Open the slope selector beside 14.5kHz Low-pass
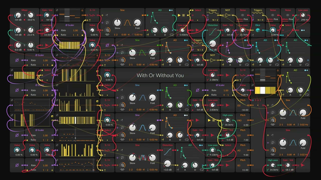Screen dimensions: 321x180 coord(42,35)
